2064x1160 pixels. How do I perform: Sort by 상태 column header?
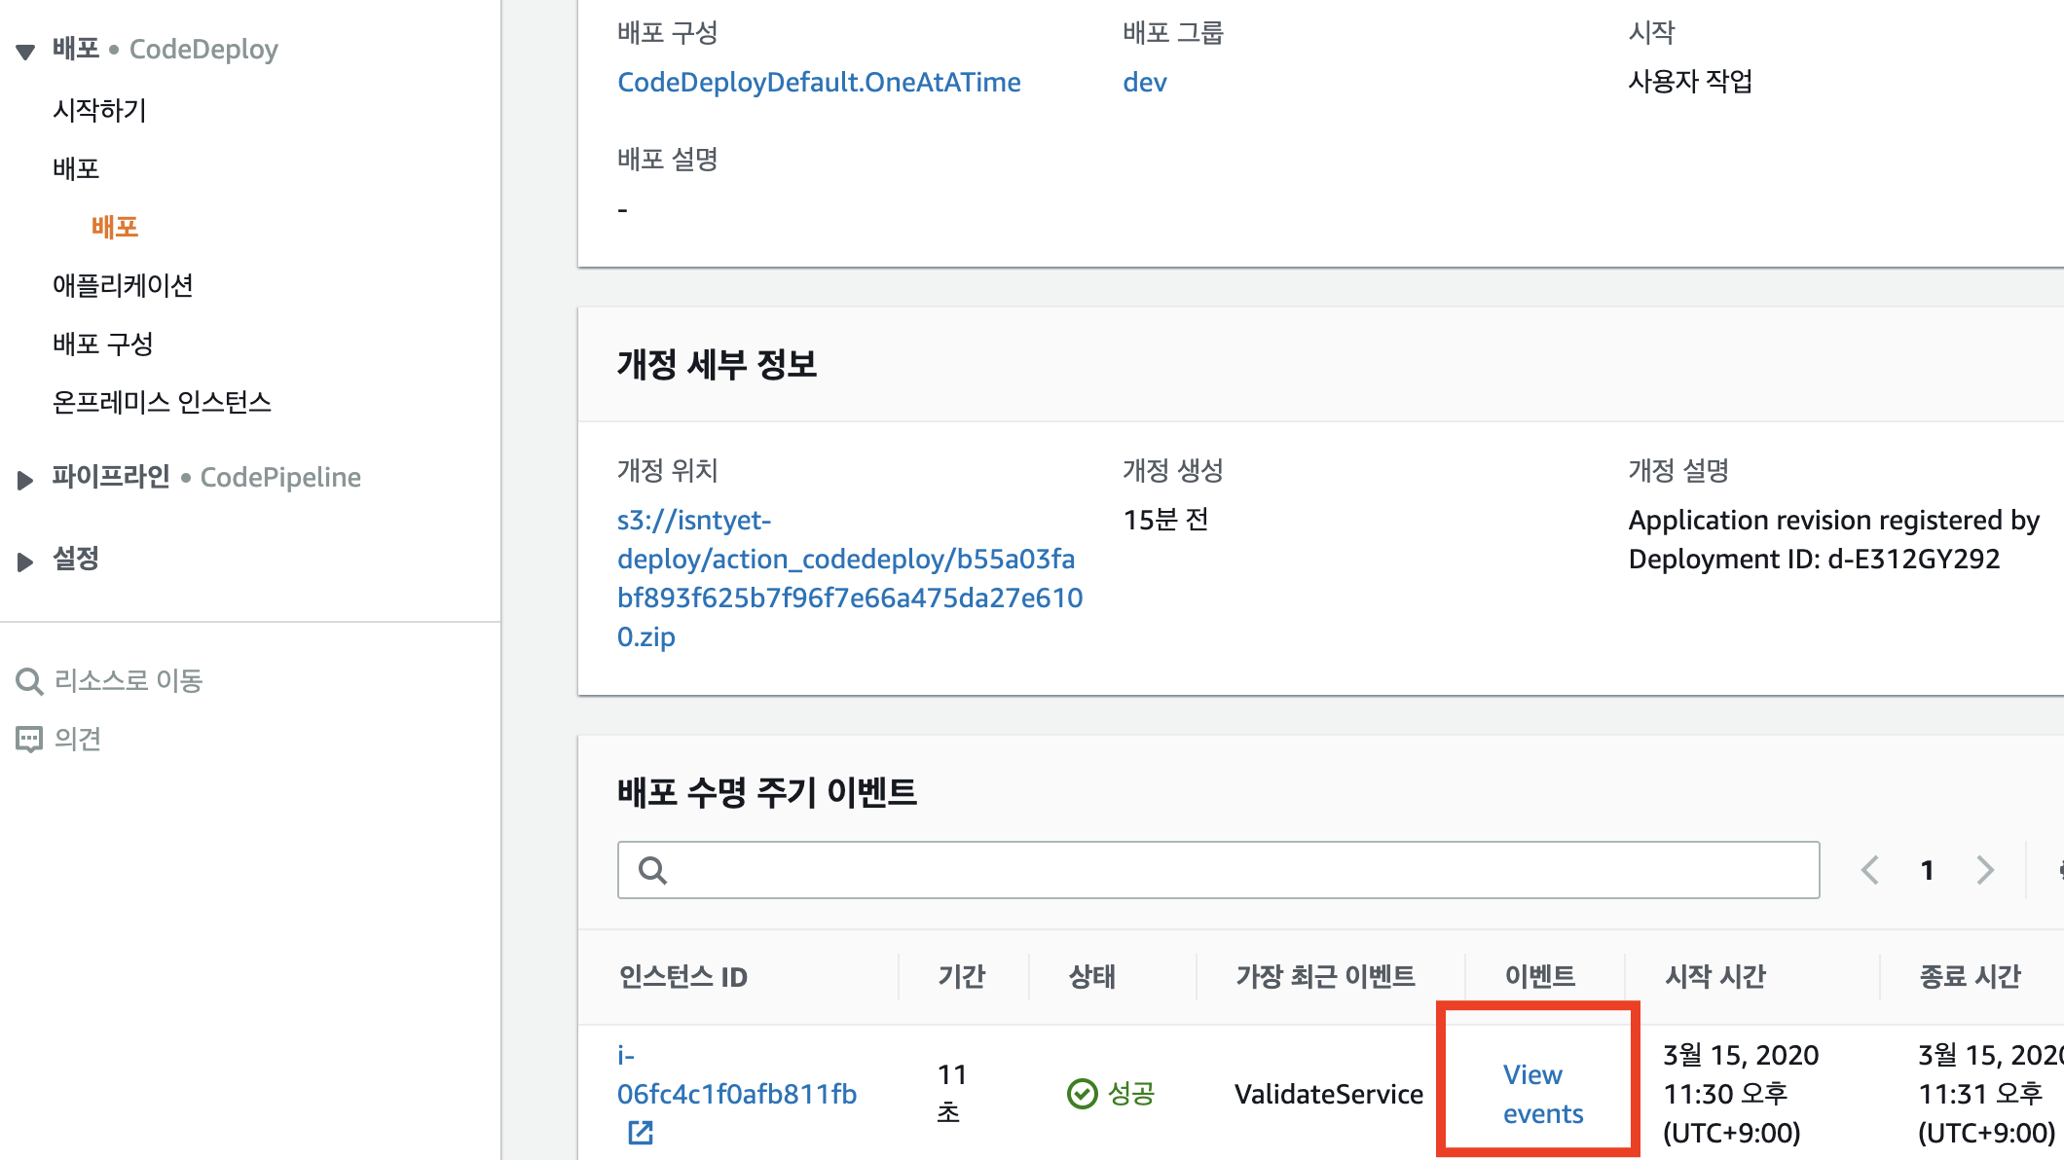pyautogui.click(x=1092, y=976)
